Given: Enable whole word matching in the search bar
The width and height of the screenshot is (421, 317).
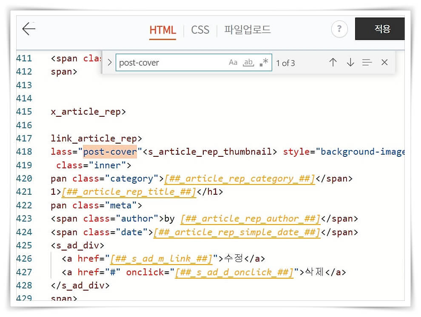Looking at the screenshot, I should coord(249,62).
